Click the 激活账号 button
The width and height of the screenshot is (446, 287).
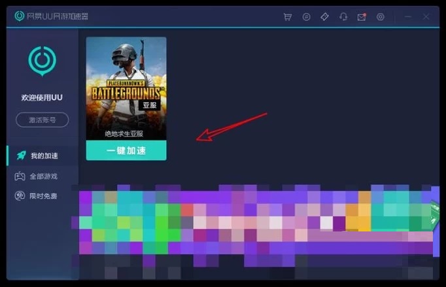pos(42,120)
